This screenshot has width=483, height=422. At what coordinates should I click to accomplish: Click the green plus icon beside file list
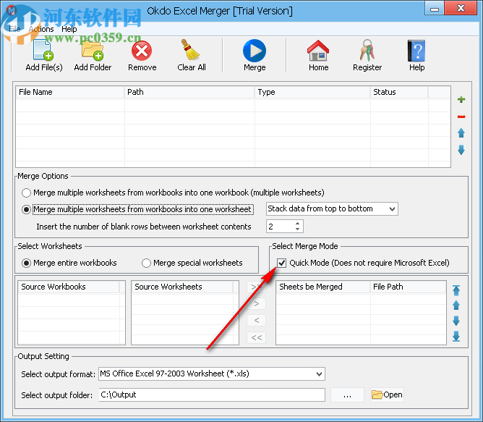[461, 100]
